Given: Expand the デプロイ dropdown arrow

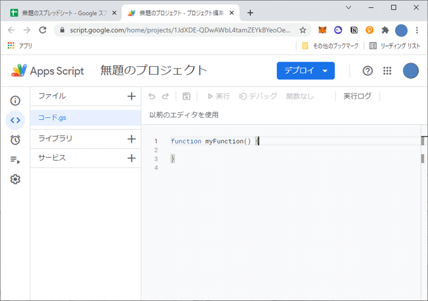Looking at the screenshot, I should (x=325, y=71).
